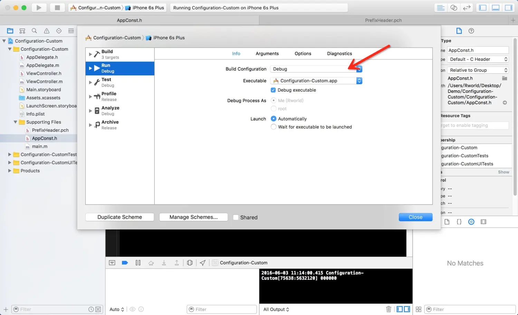This screenshot has height=315, width=518.
Task: Show the File inspector
Action: 459,31
